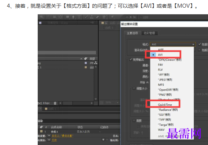This screenshot has width=208, height=145.
Task: Choose "DPX/Cineon"序列 from format list
Action: [170, 60]
